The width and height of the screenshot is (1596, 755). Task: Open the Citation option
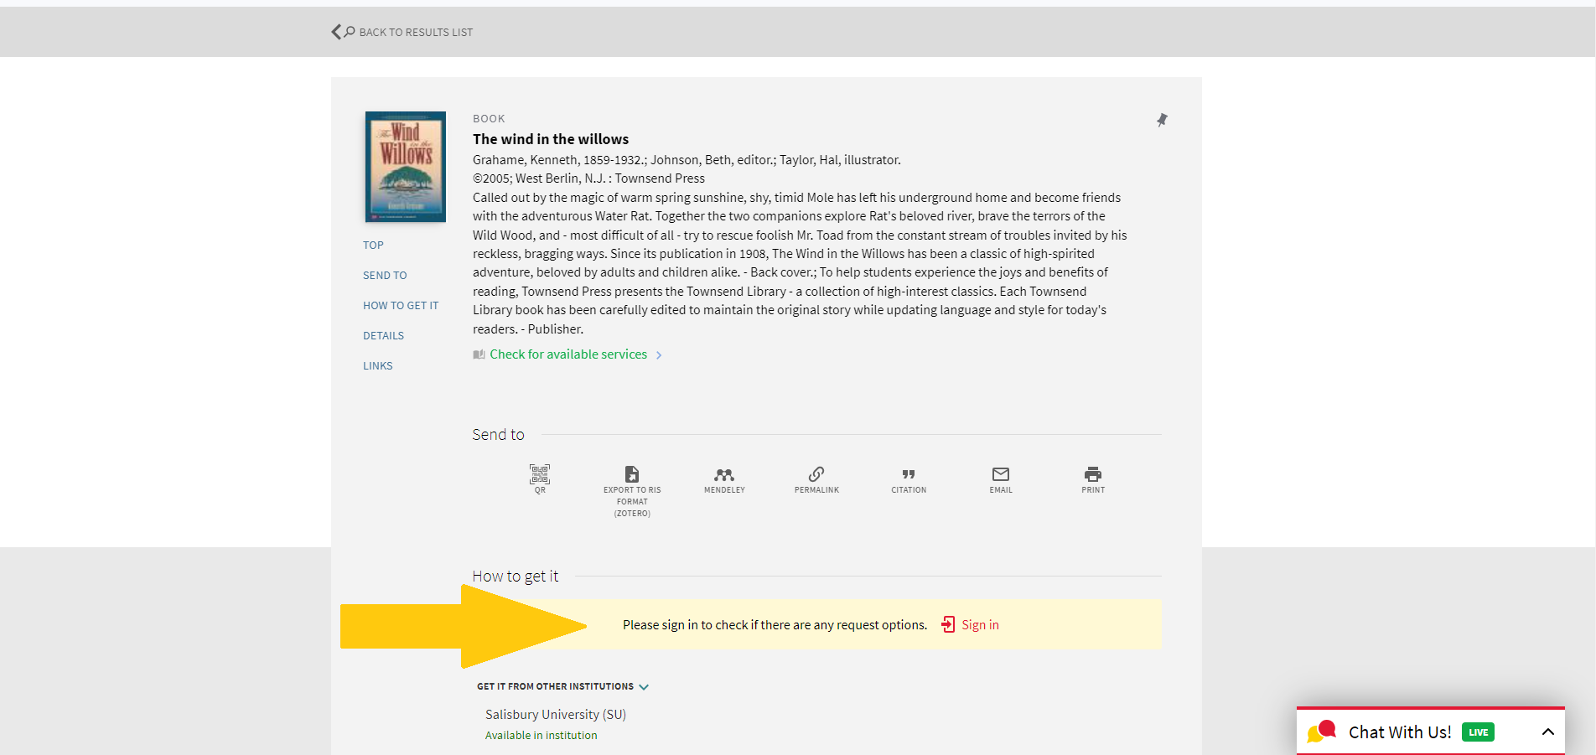click(909, 479)
